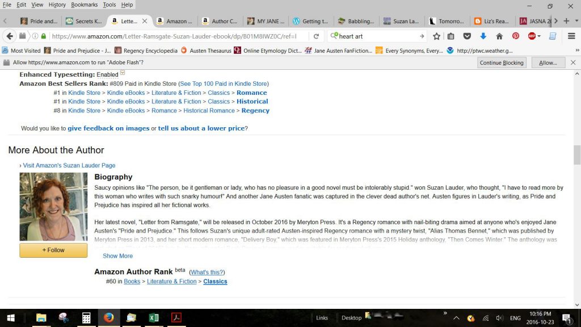The height and width of the screenshot is (327, 581).
Task: Click the author photo thumbnail
Action: [x=53, y=207]
